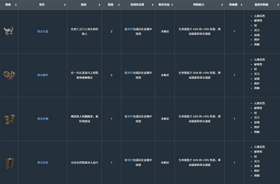Screen dimensions: 280x184
Task: Click the special ability text in bracers row
Action: pyautogui.click(x=199, y=119)
